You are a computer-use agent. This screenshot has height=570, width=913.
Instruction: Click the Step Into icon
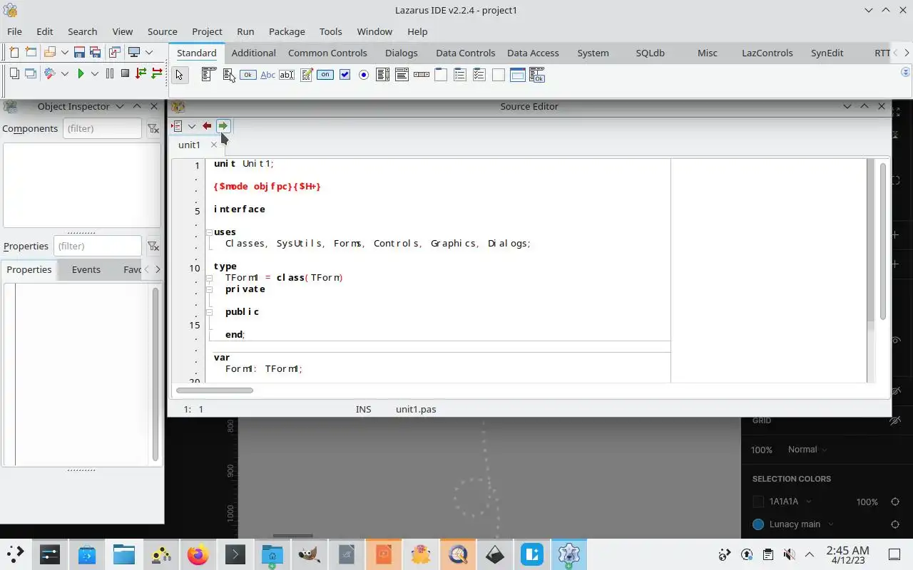tap(141, 73)
